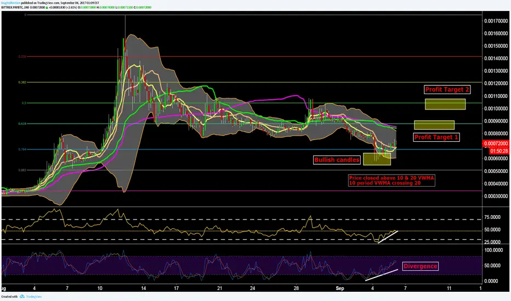The width and height of the screenshot is (511, 301).
Task: Click the 0.236 Fibonacci level label
Action: click(x=22, y=56)
